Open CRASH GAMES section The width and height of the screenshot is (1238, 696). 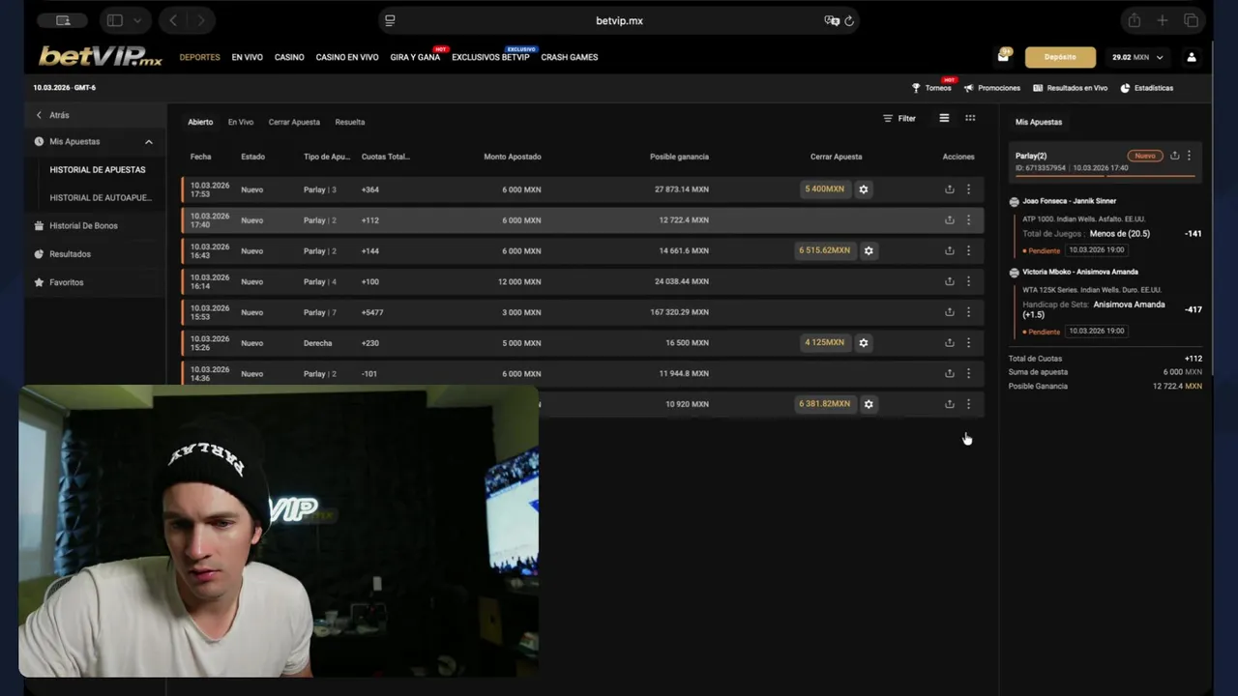(x=570, y=57)
